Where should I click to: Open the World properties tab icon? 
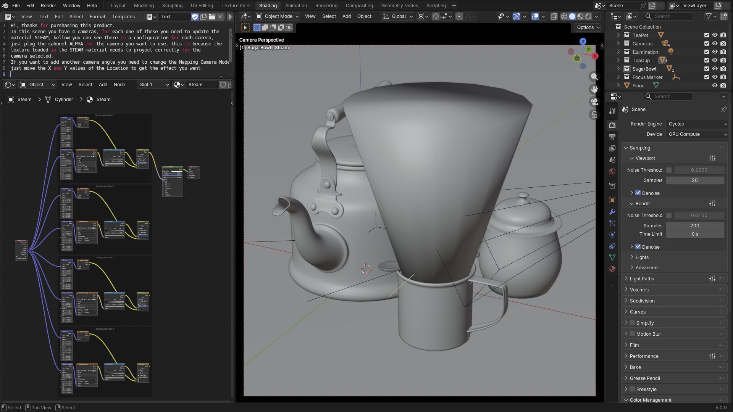click(x=612, y=171)
